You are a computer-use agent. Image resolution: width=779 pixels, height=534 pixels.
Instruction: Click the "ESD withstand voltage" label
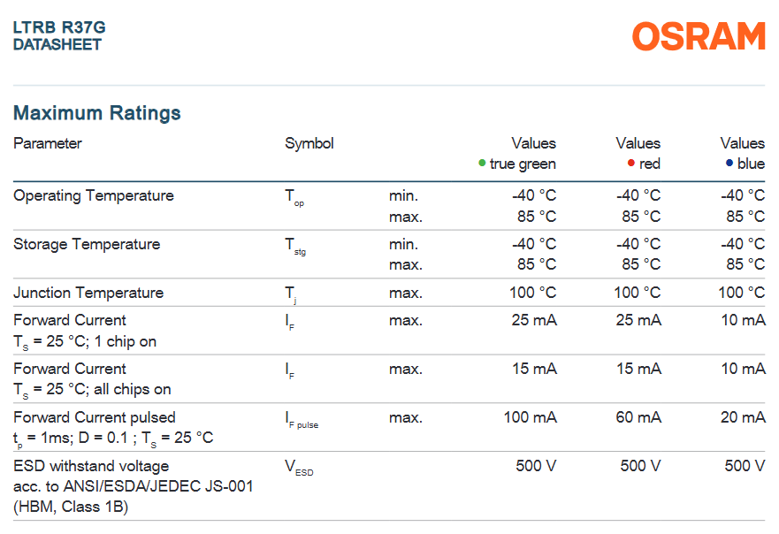[x=91, y=466]
